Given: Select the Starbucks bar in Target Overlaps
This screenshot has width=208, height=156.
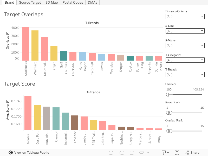Looking at the screenshot, I should [x=25, y=43].
